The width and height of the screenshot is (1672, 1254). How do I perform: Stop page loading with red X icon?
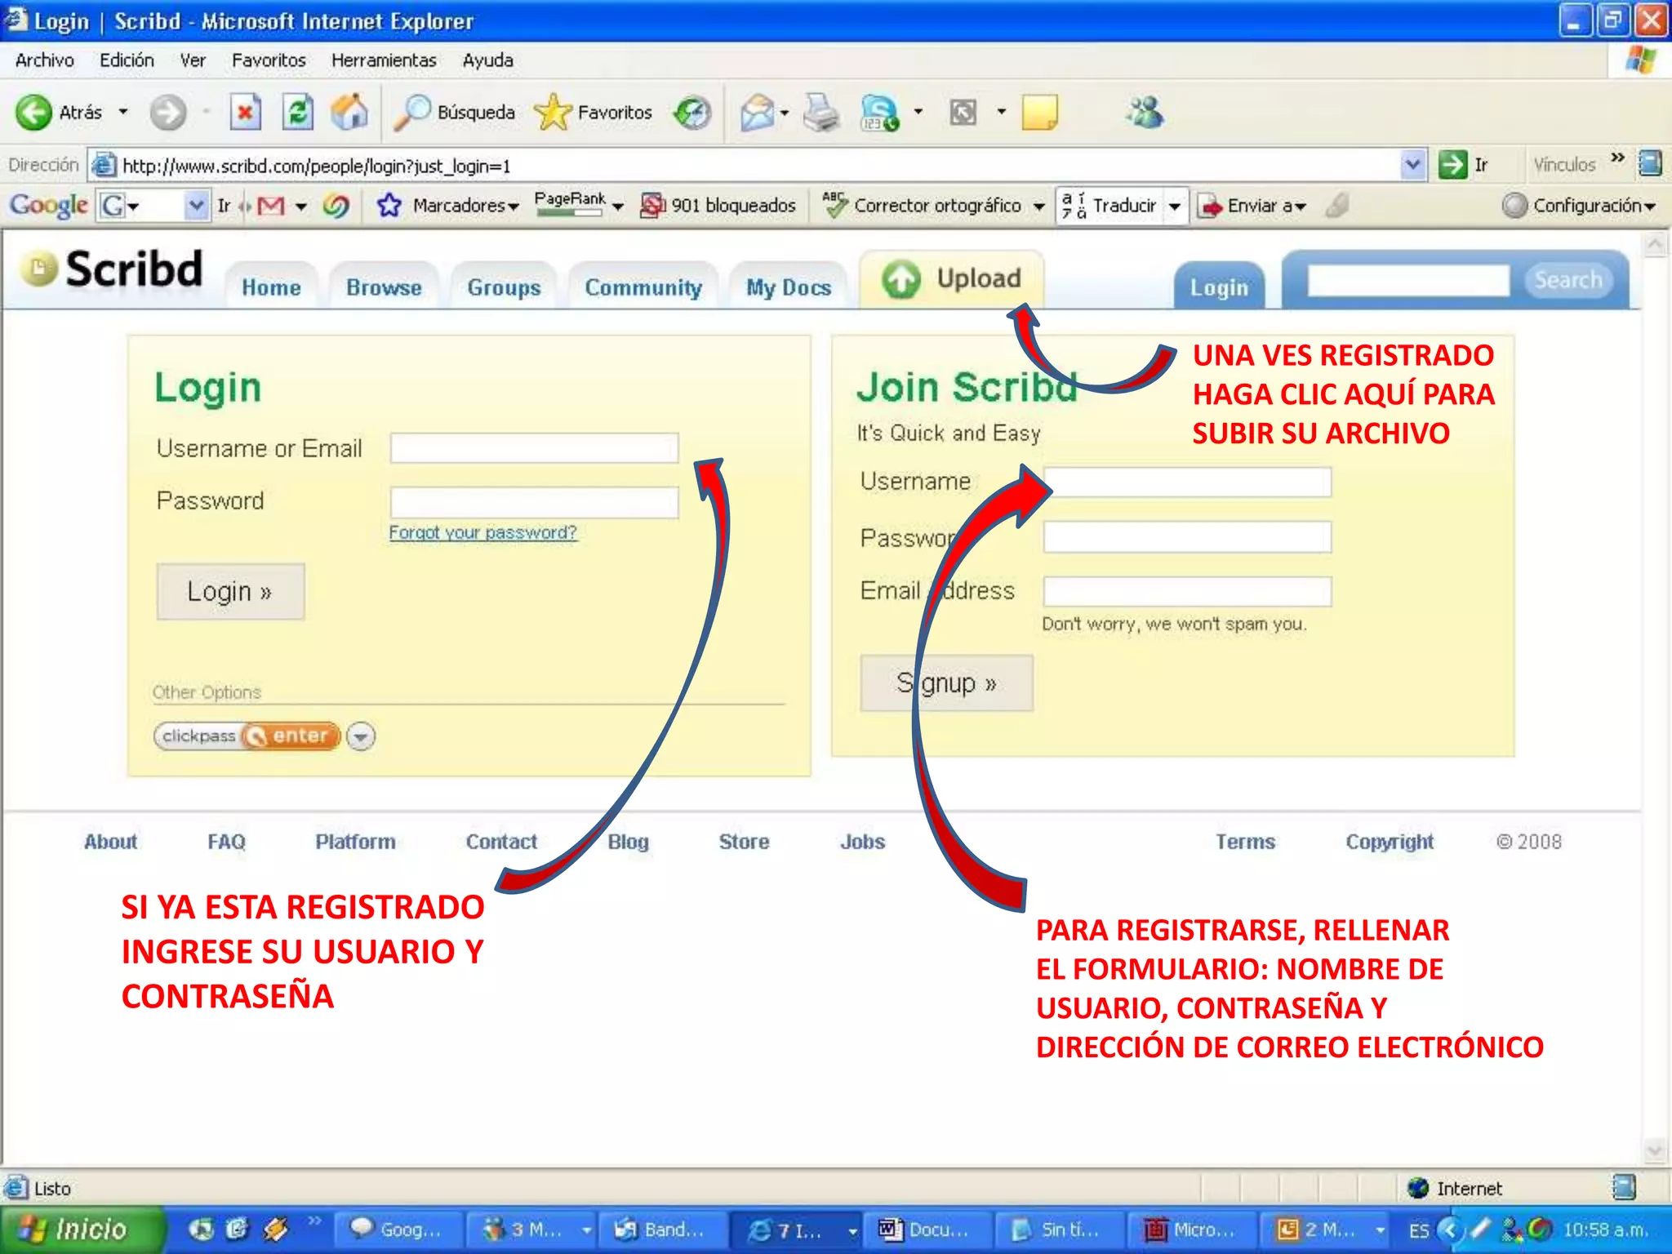coord(245,113)
